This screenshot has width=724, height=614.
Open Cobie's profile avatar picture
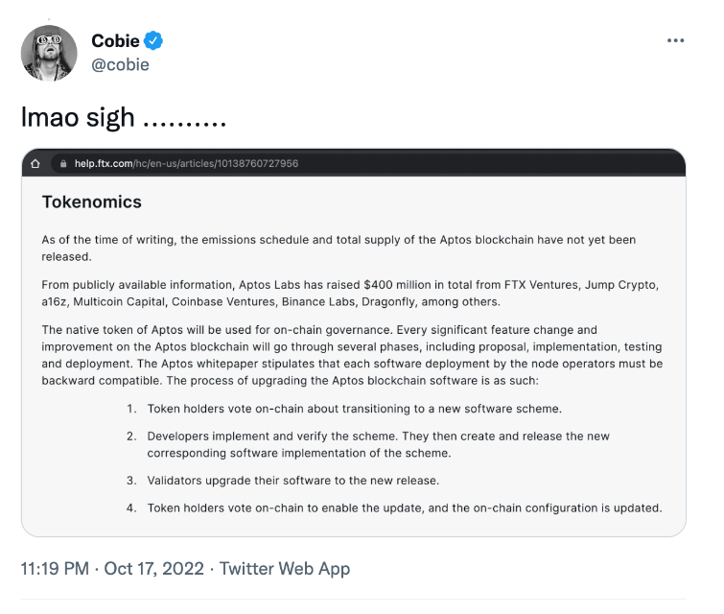point(49,53)
